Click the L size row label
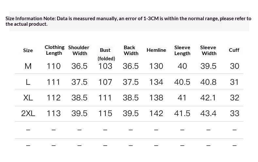The height and width of the screenshot is (162, 258). pos(28,82)
